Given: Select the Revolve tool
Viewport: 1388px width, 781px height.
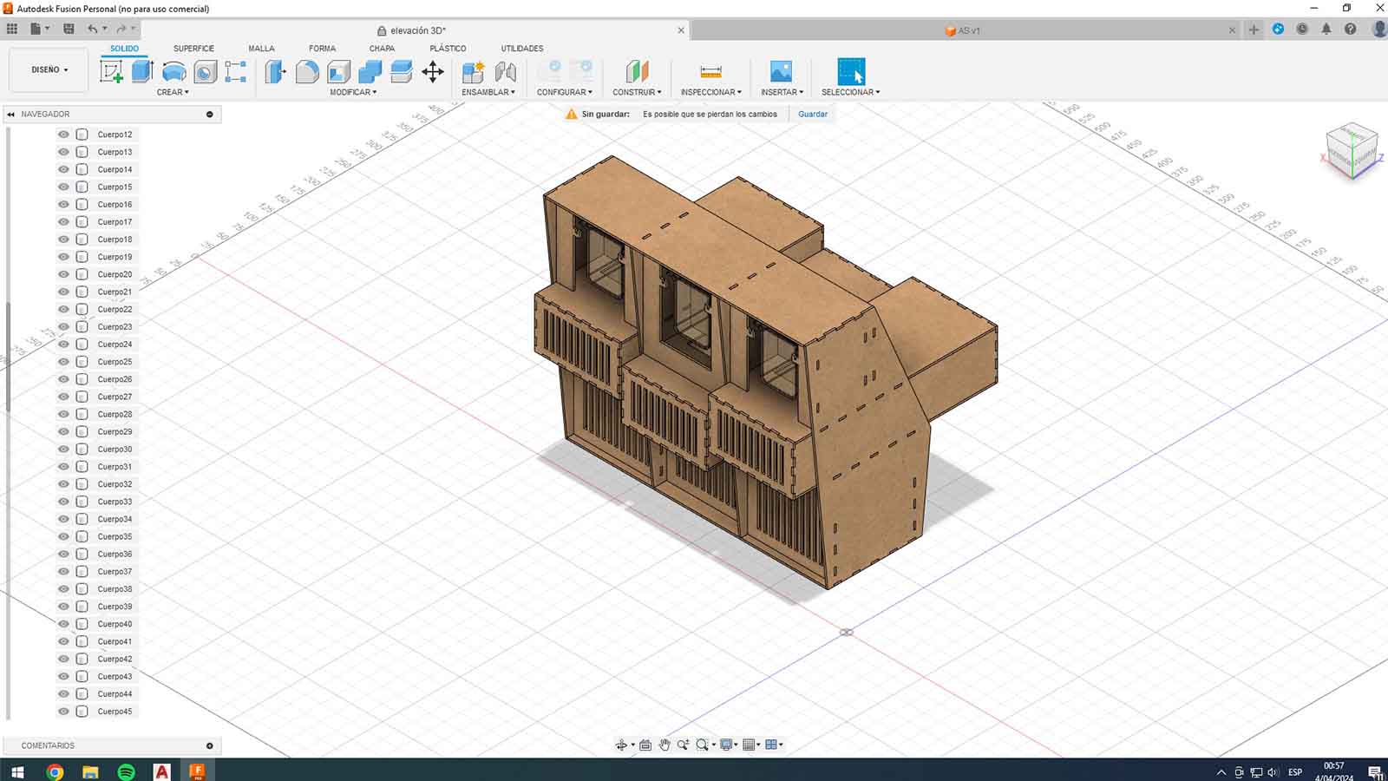Looking at the screenshot, I should tap(173, 71).
